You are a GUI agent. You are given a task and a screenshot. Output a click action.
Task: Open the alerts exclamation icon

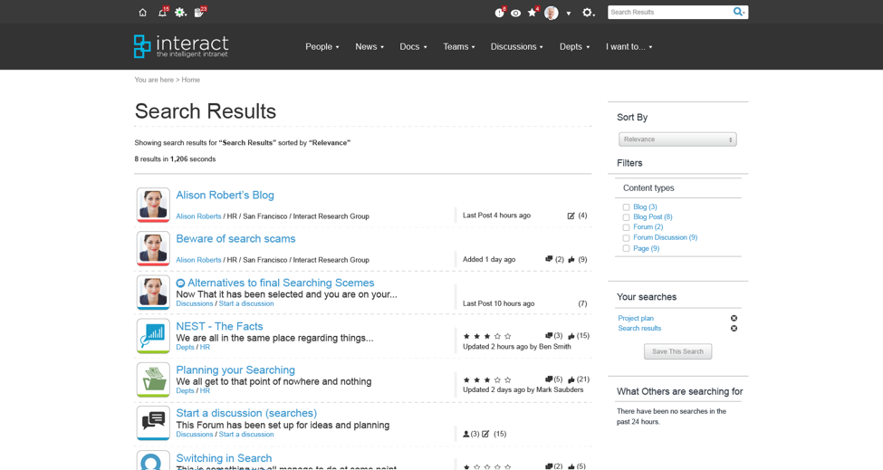(499, 13)
